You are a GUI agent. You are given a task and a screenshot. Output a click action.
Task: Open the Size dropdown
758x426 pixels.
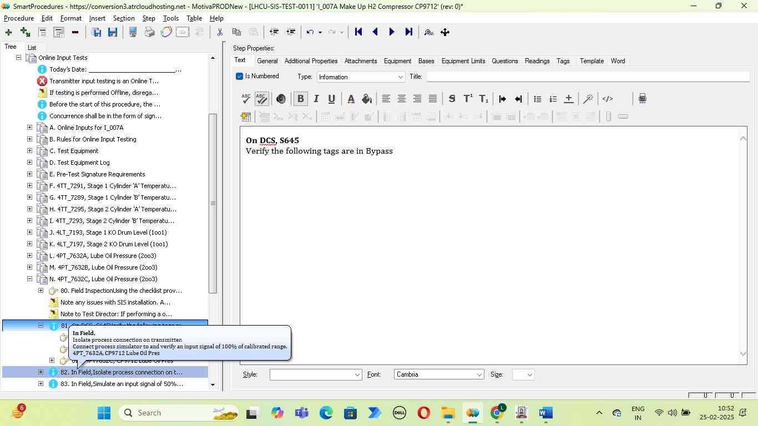(523, 374)
